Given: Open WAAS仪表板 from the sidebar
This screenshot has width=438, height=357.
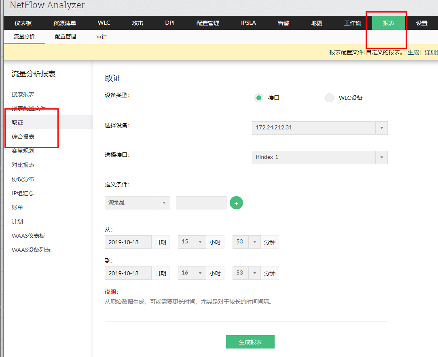Looking at the screenshot, I should coord(29,235).
